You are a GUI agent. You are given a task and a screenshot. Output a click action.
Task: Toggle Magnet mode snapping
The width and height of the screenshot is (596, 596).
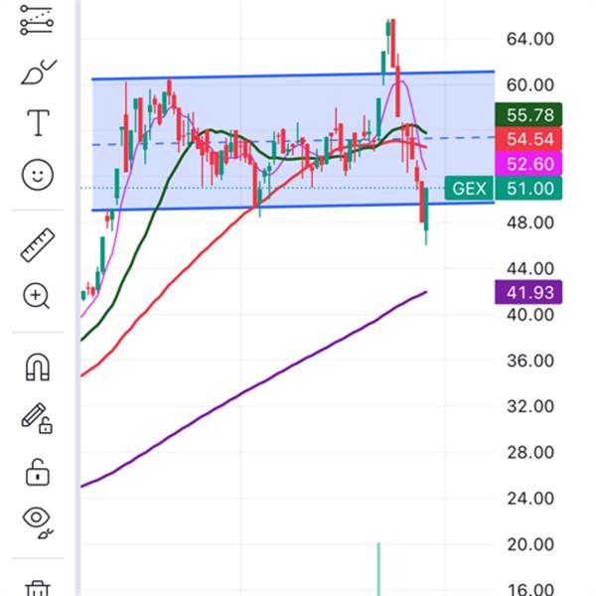tap(38, 367)
